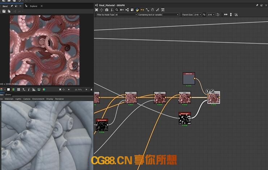The height and width of the screenshot is (170, 268).
Task: Click the fit image to view icon in 2D toolbar
Action: coord(60,89)
